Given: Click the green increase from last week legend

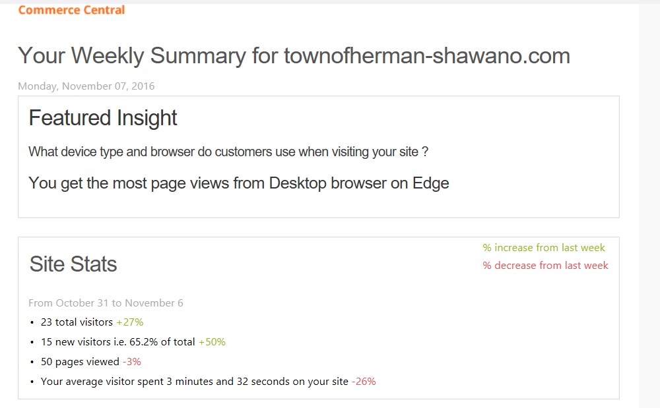Looking at the screenshot, I should click(544, 248).
